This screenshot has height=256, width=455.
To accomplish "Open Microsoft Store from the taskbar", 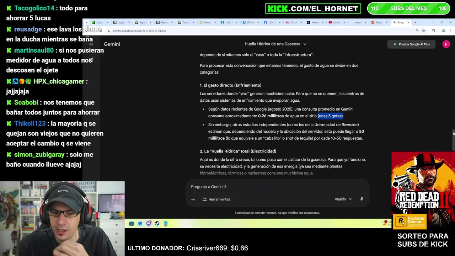I will (x=131, y=224).
